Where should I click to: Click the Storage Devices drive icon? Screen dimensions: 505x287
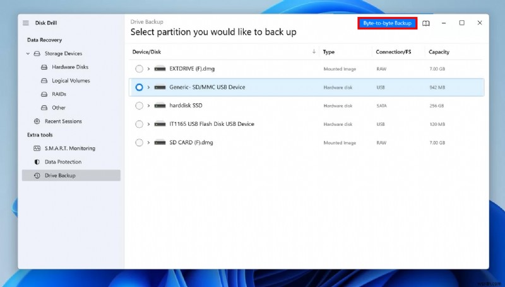37,53
